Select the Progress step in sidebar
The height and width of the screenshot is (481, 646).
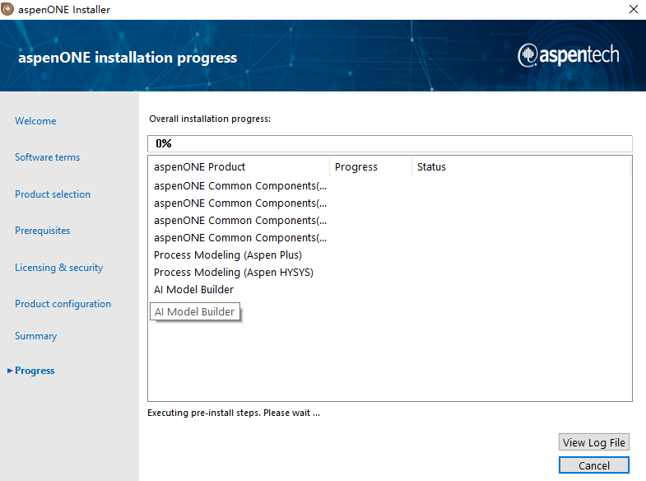pos(35,371)
